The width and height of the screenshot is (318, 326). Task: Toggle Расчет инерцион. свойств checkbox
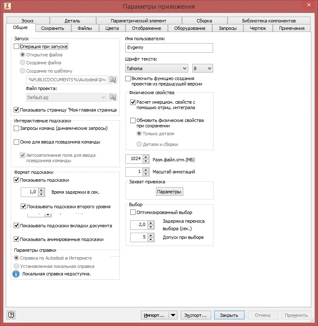pos(133,102)
